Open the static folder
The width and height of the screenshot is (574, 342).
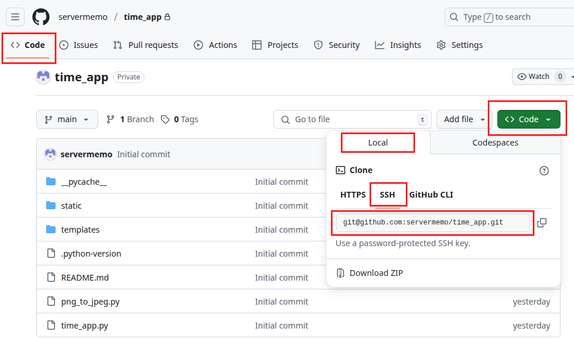click(x=71, y=206)
